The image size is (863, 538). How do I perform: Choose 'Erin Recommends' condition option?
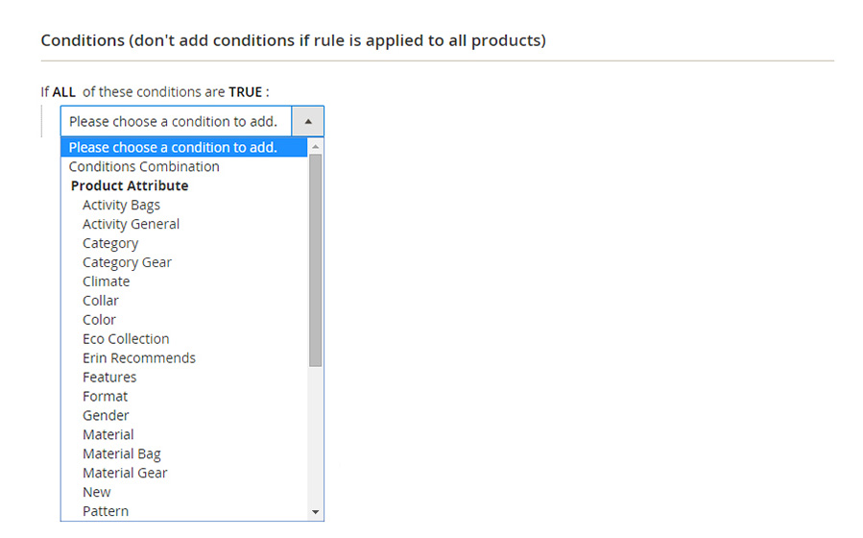click(139, 358)
